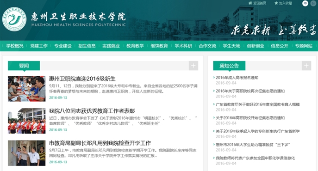Open the 招生信息 menu
318x171 pixels.
(x=87, y=46)
